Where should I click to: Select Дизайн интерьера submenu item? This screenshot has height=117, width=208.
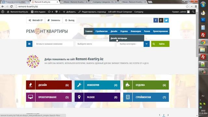pos(126,38)
